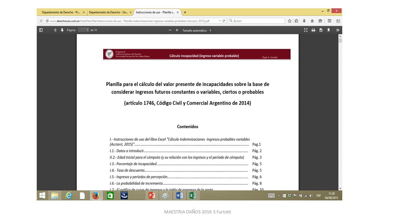
Task: Open the Firefox hamburger menu
Action: click(x=330, y=21)
